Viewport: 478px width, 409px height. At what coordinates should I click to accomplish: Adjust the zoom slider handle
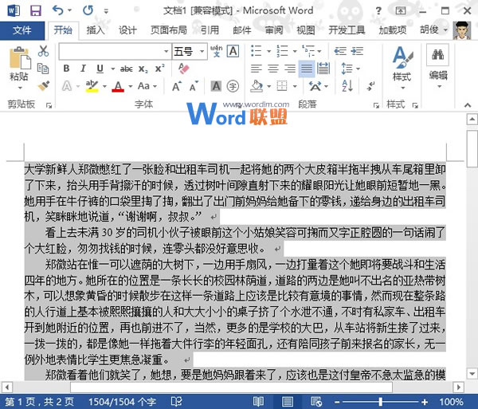coord(381,401)
